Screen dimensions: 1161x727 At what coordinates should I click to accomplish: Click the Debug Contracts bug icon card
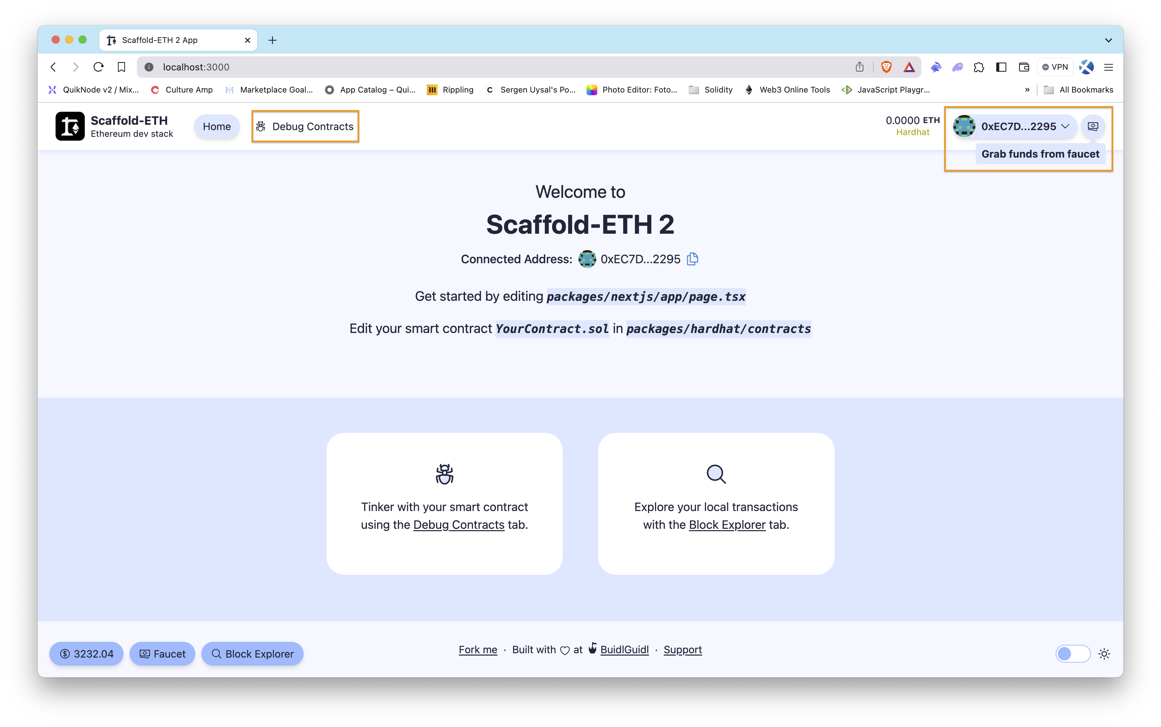444,473
